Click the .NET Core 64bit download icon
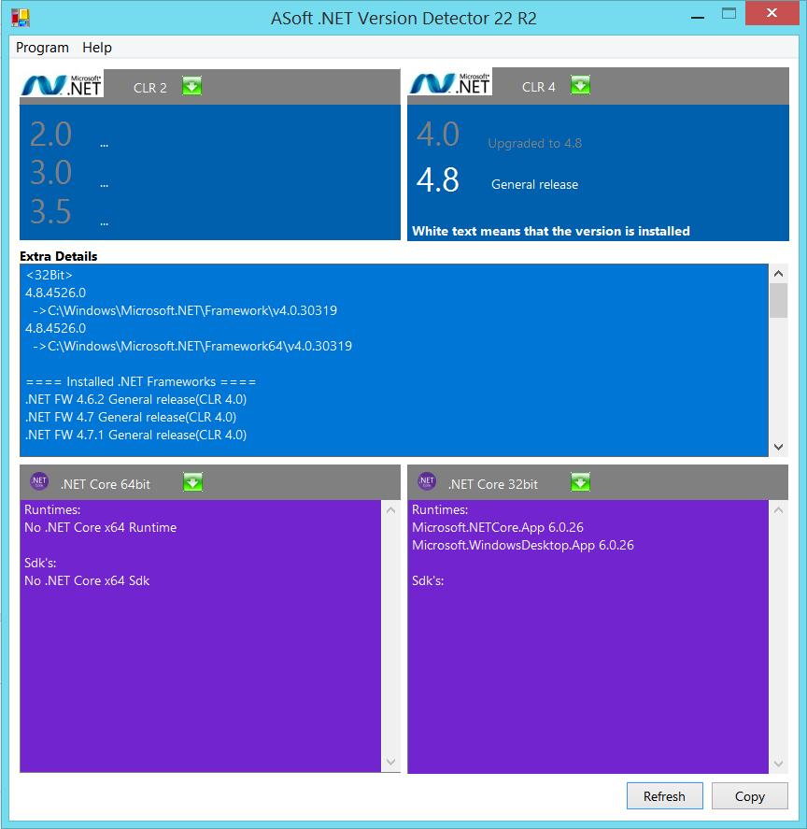The height and width of the screenshot is (829, 807). pyautogui.click(x=193, y=482)
